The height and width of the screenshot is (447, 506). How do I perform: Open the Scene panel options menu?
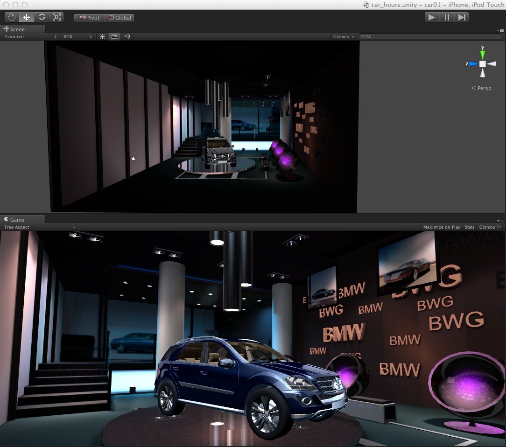pos(500,30)
